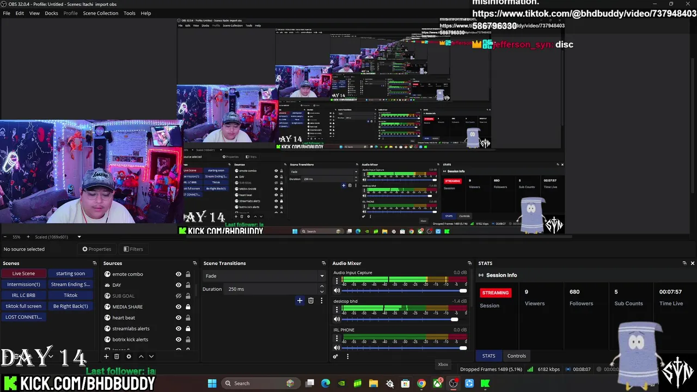
Task: Toggle lock on emote combo source
Action: (x=188, y=274)
